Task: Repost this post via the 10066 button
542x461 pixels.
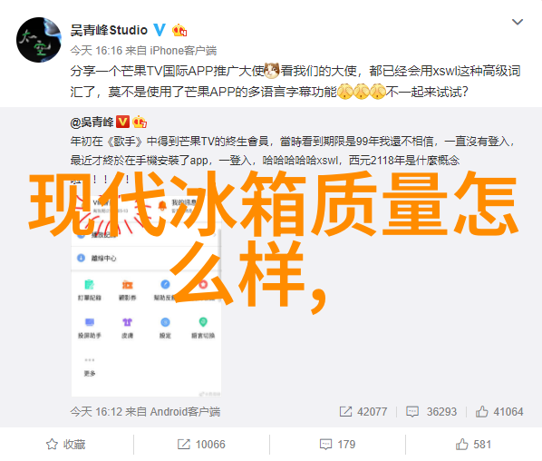Action: coord(201,445)
